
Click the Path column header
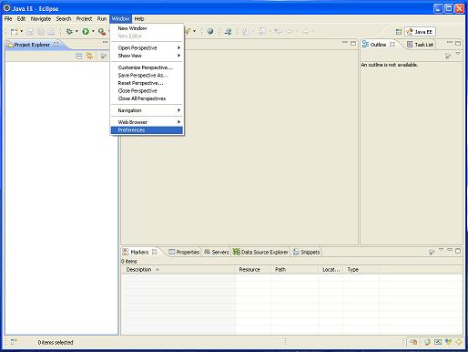click(x=295, y=270)
